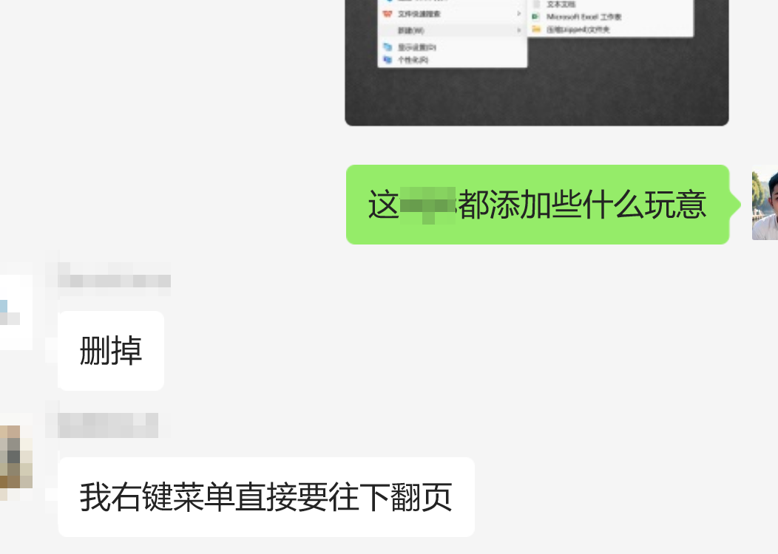Screen dimensions: 778x554
Task: Click Microsoft Excel 工作表 entry in the submenu
Action: [584, 17]
